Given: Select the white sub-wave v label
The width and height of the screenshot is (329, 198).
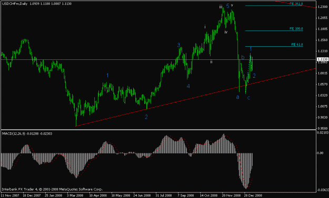Looking at the screenshot, I should 232,5.
